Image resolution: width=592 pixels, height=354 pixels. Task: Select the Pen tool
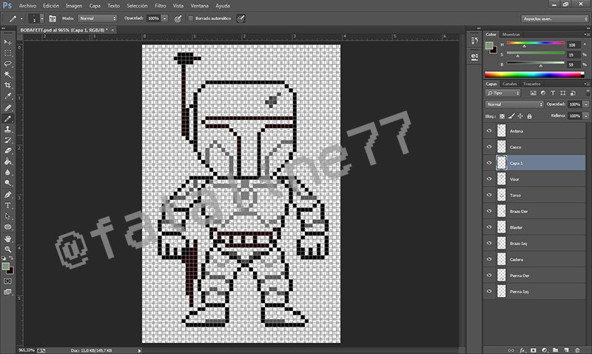coord(7,195)
